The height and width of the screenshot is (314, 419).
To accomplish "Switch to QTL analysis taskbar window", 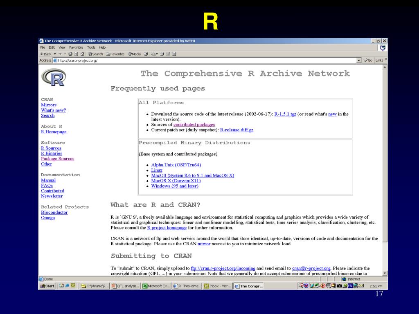I will point(126,286).
